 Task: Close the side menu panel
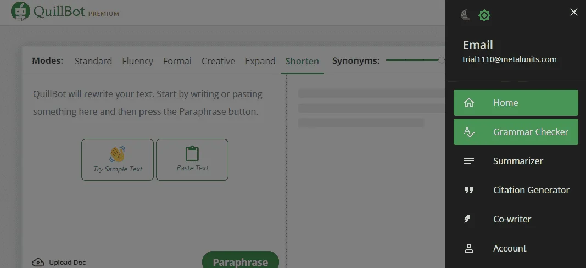574,12
